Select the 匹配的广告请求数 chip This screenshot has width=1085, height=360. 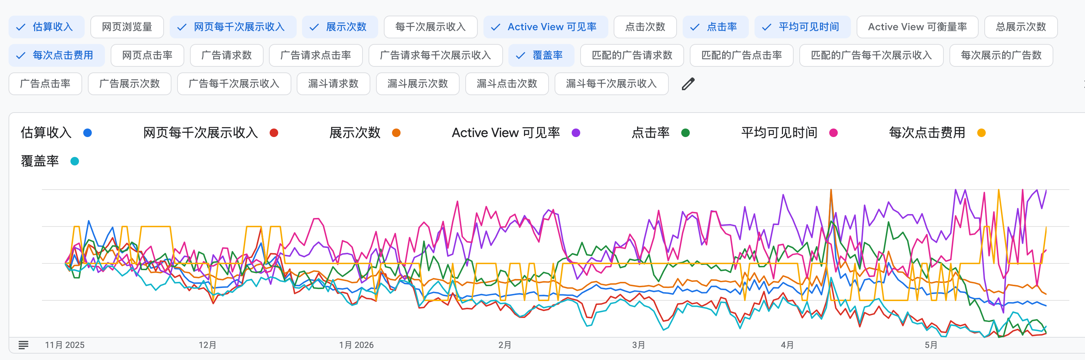point(632,55)
